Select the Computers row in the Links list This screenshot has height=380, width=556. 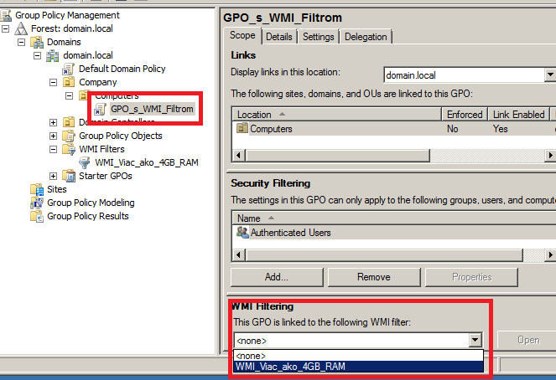click(x=393, y=129)
